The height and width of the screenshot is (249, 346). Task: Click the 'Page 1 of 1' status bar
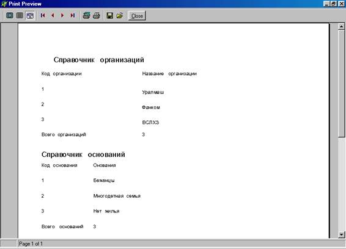click(x=31, y=244)
